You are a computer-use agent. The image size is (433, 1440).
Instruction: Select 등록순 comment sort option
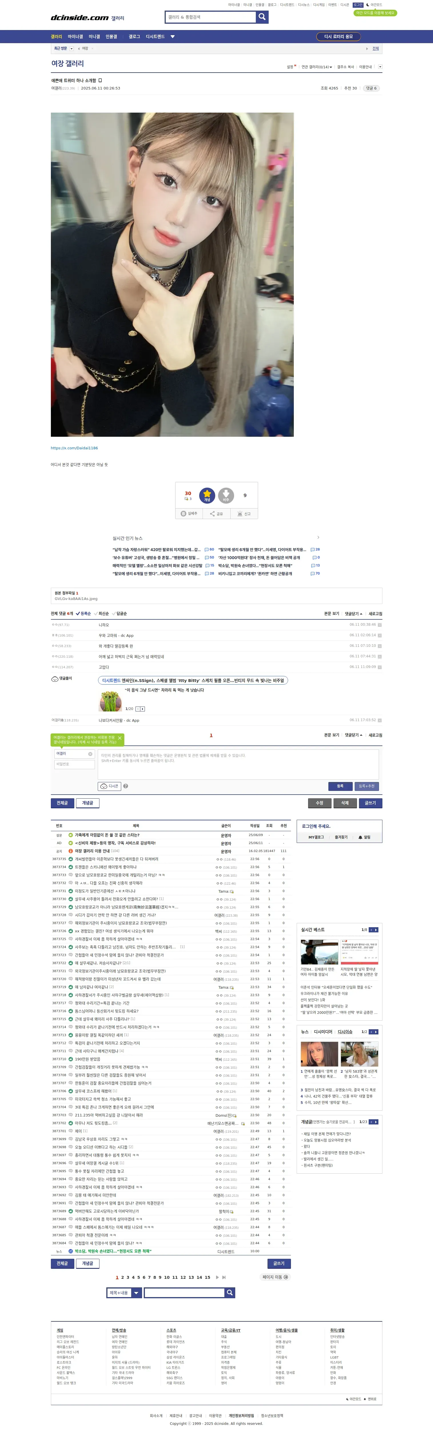pos(84,613)
